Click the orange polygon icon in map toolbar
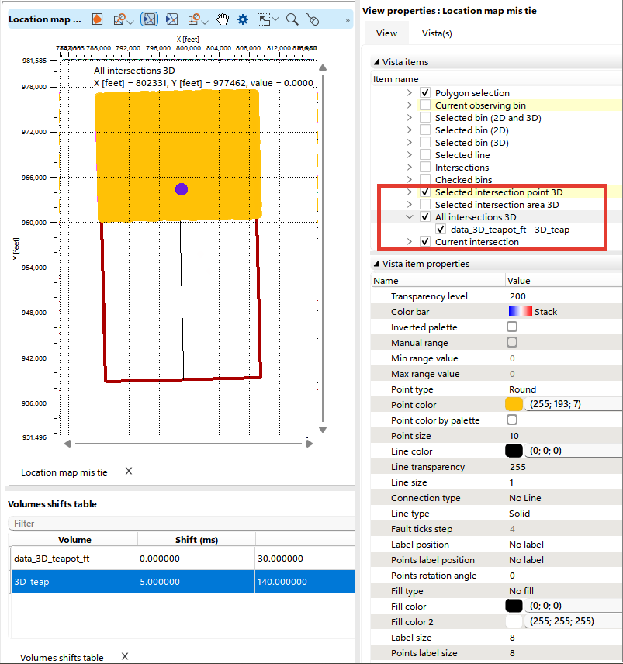Viewport: 623px width, 664px height. [97, 19]
